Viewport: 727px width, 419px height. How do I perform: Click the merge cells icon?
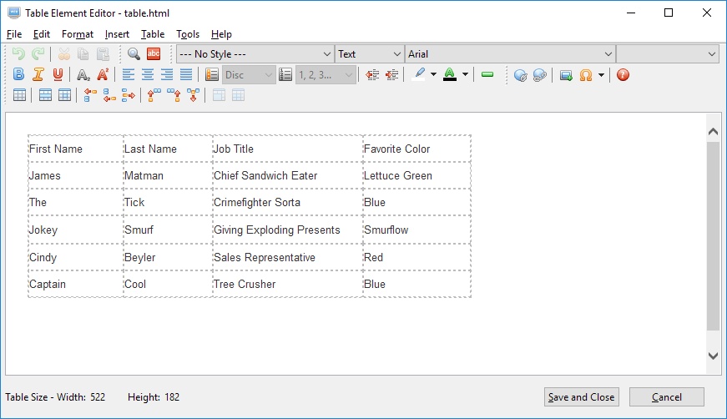click(219, 95)
